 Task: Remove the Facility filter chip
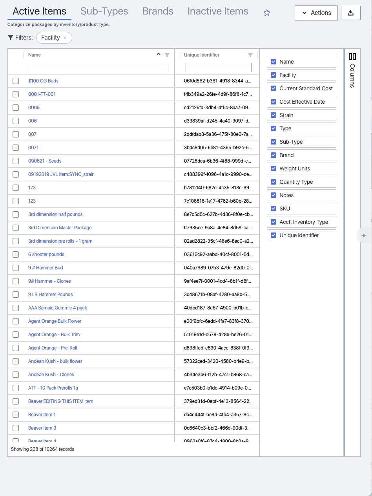tap(65, 38)
